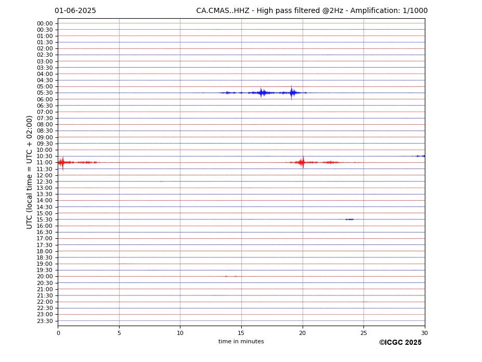Image resolution: width=482 pixels, height=362 pixels.
Task: Click the 'time in minutes' axis label
Action: click(241, 341)
